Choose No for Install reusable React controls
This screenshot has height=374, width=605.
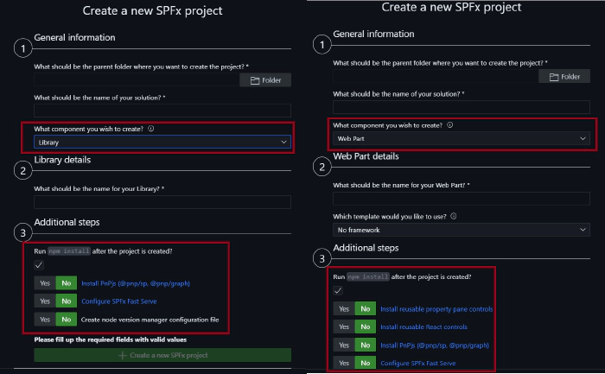pyautogui.click(x=365, y=326)
